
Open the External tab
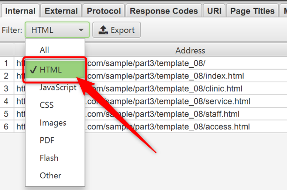tap(61, 11)
